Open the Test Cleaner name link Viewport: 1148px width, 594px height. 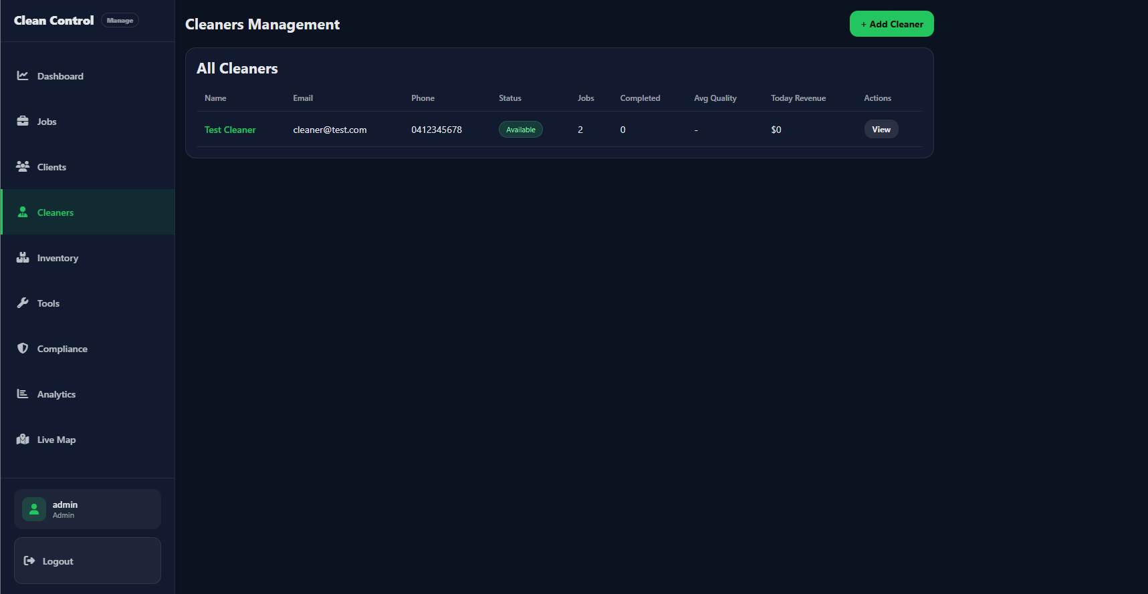pos(230,130)
